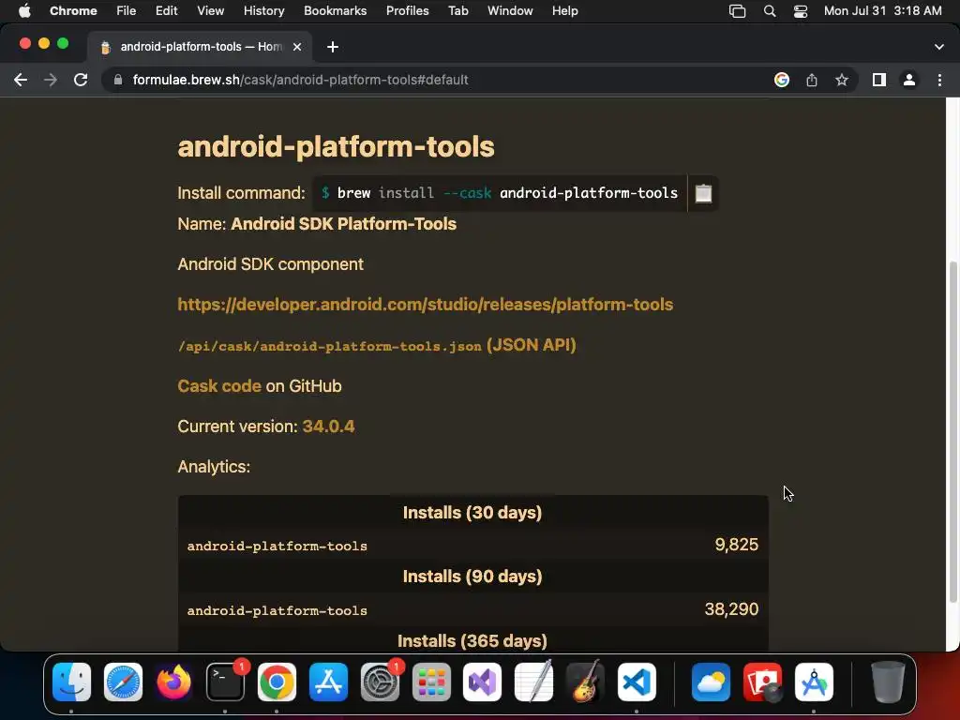Click the 38,290 installs value
This screenshot has width=960, height=720.
(731, 609)
